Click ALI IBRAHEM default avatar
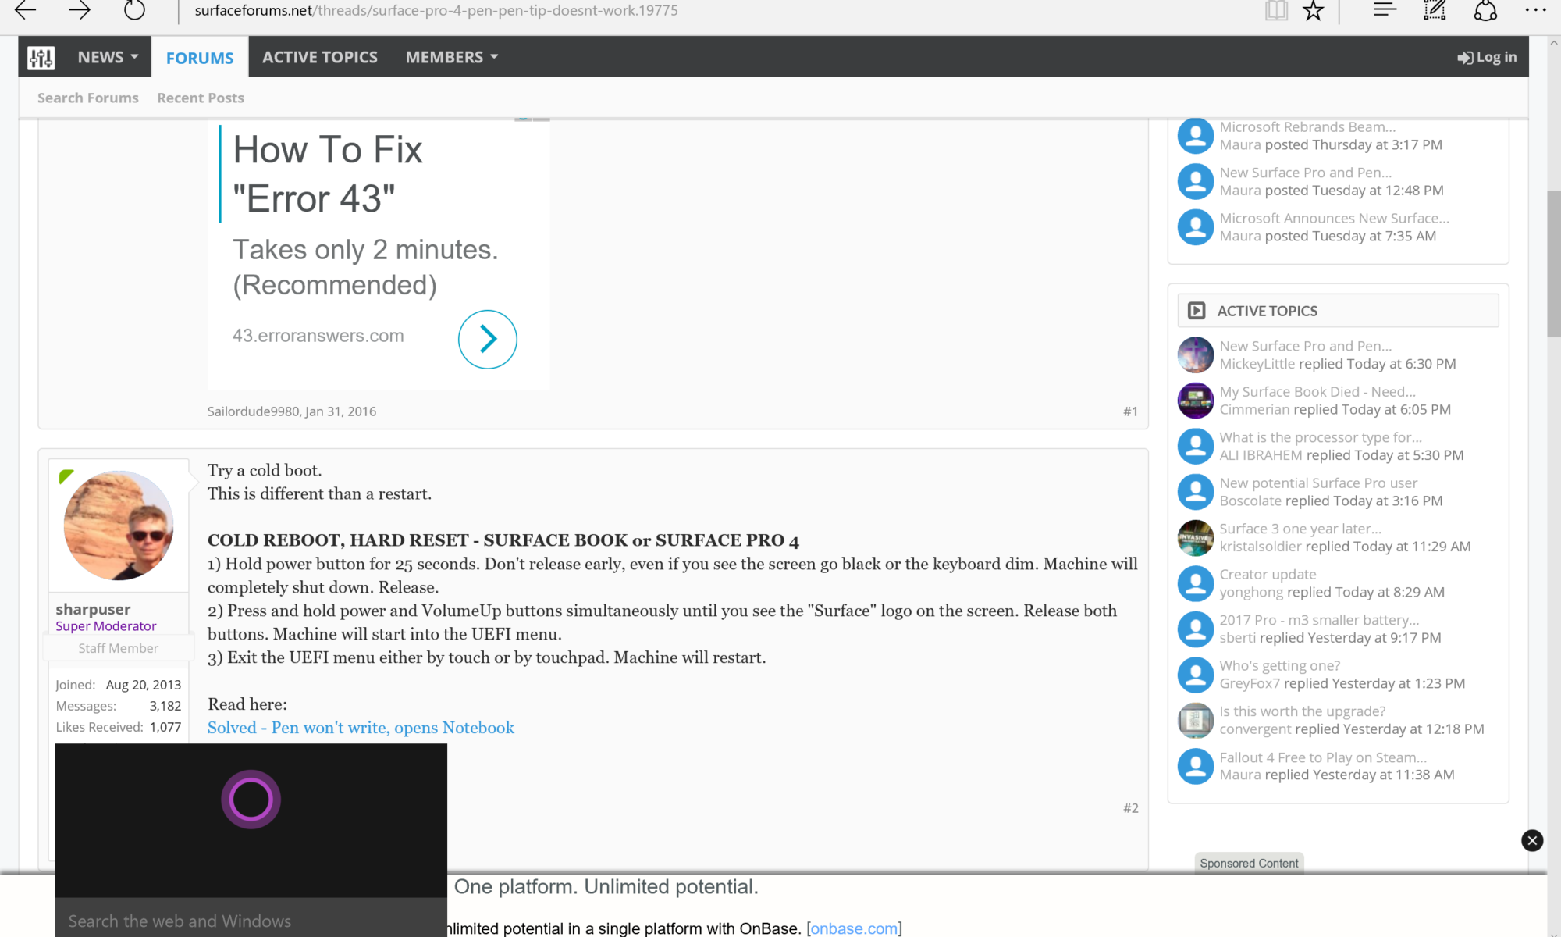Screen dimensions: 1561x937 (1195, 447)
